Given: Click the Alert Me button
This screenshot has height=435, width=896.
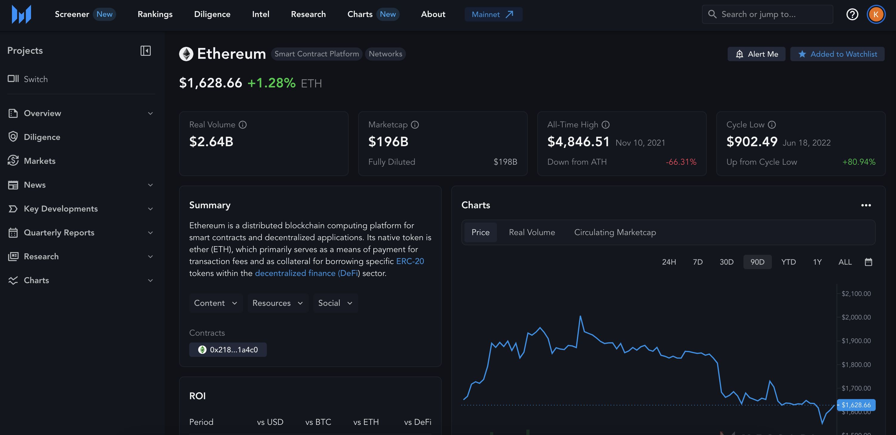Looking at the screenshot, I should tap(756, 54).
